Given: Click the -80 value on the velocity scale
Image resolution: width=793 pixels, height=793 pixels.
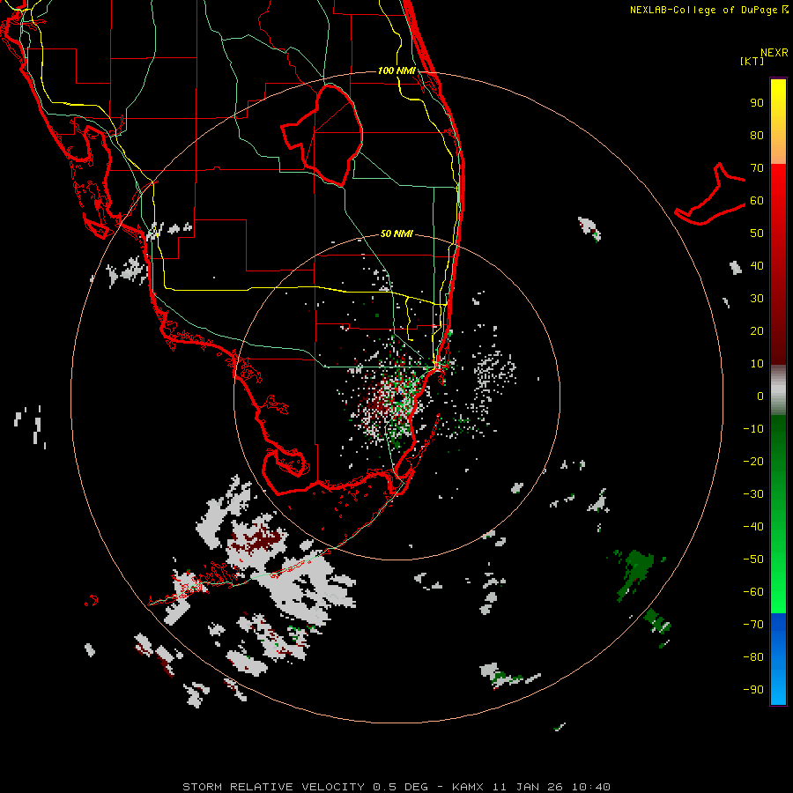Looking at the screenshot, I should [753, 657].
